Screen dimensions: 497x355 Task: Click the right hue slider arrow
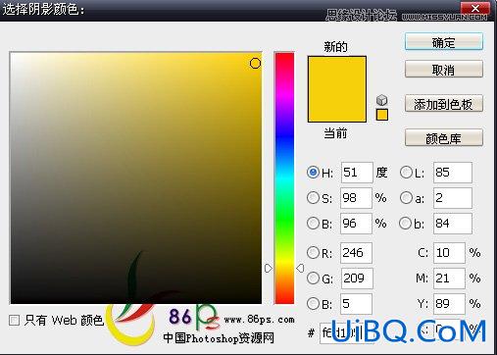[x=300, y=268]
